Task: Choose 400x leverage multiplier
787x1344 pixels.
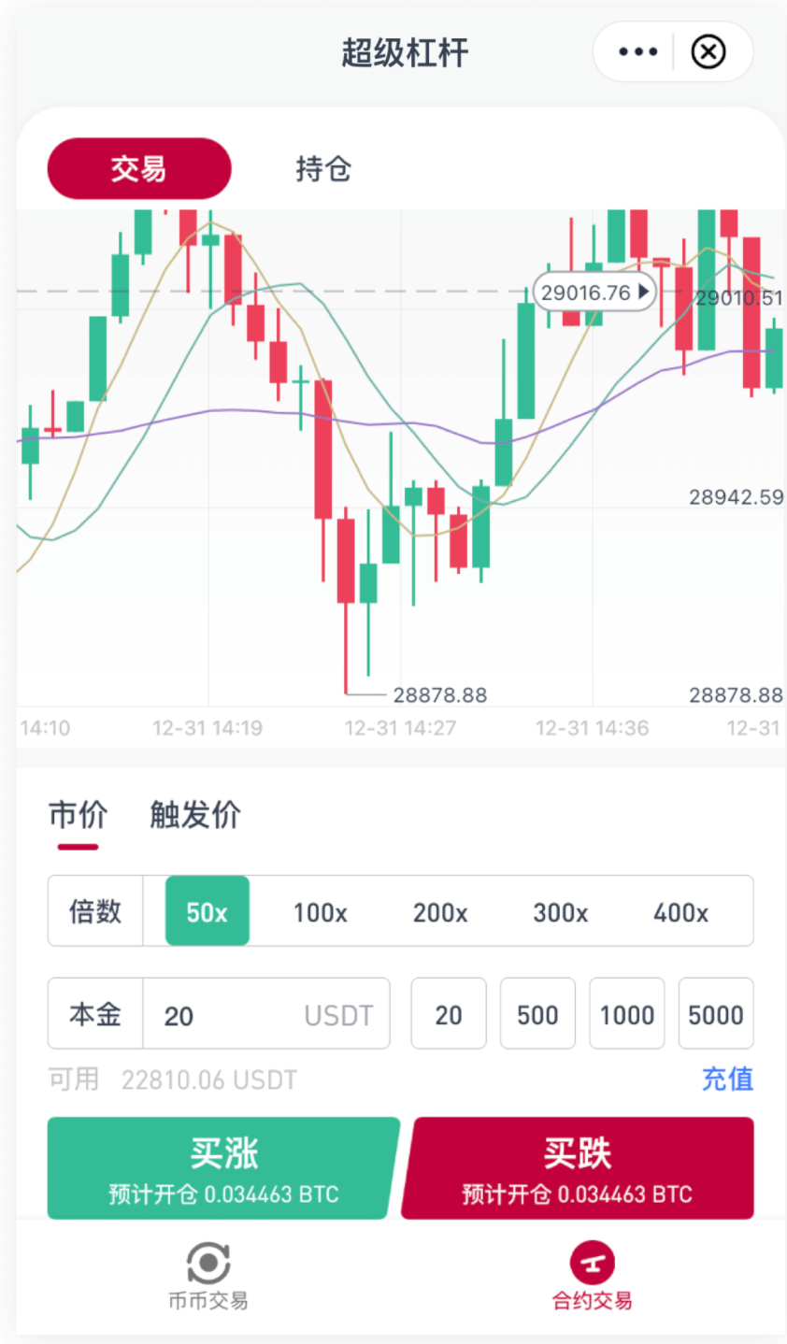Action: coord(680,911)
